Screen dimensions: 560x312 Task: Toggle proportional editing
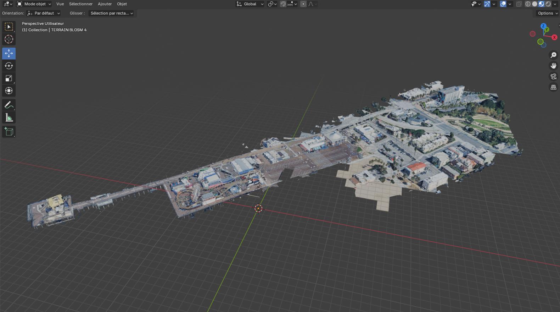[303, 4]
